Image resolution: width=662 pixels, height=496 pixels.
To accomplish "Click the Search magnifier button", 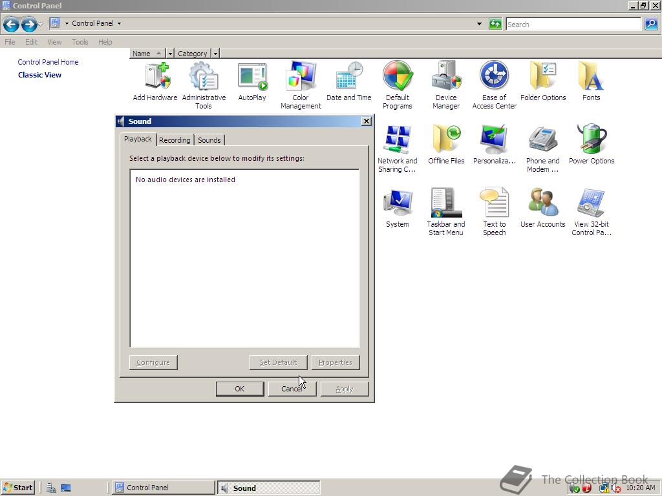I will click(x=651, y=24).
